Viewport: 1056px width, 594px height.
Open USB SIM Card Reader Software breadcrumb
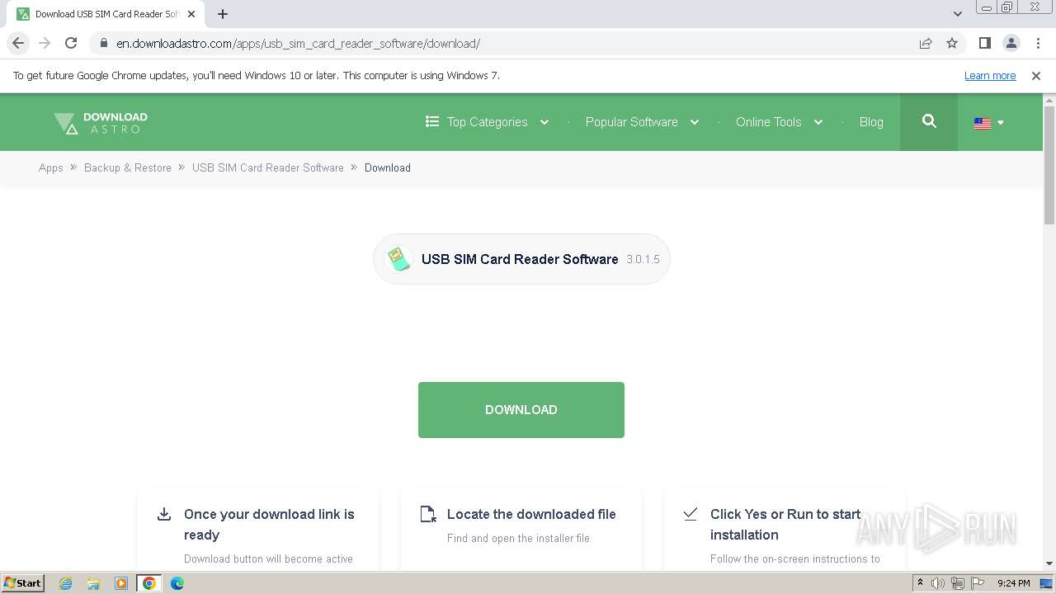coord(268,167)
